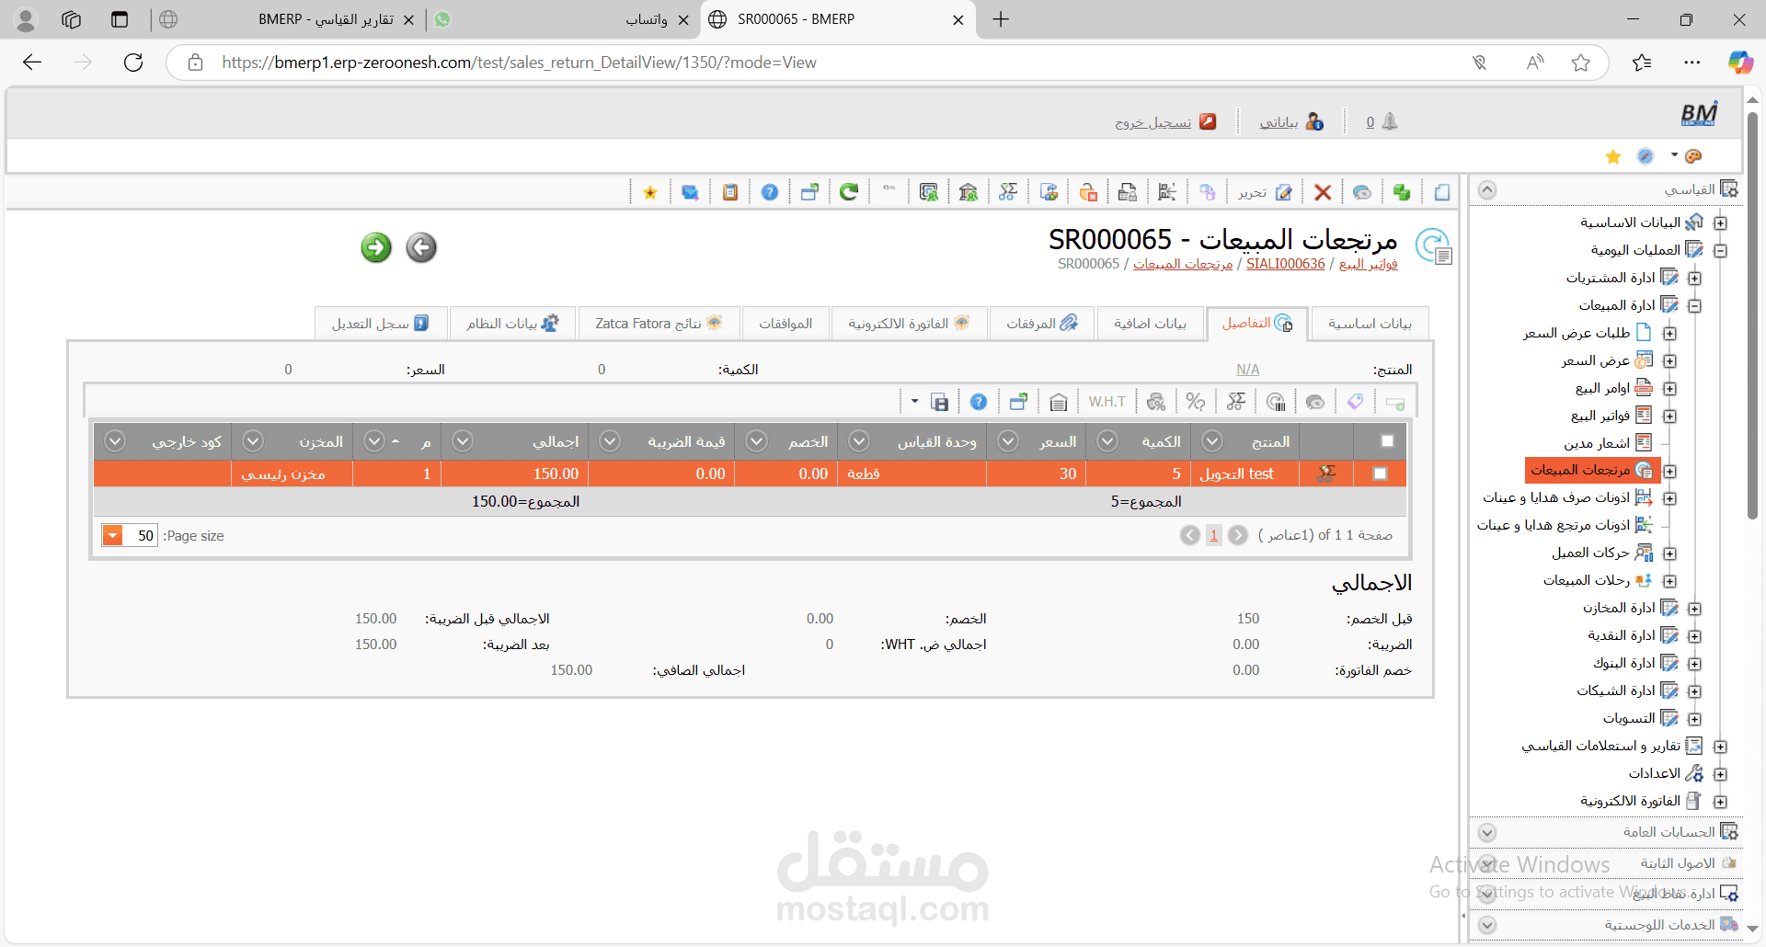Image resolution: width=1766 pixels, height=947 pixels.
Task: Expand the ادارة المخازن tree node
Action: [1694, 609]
